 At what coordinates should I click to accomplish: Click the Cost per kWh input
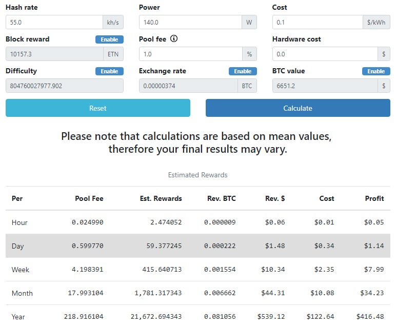coord(317,22)
